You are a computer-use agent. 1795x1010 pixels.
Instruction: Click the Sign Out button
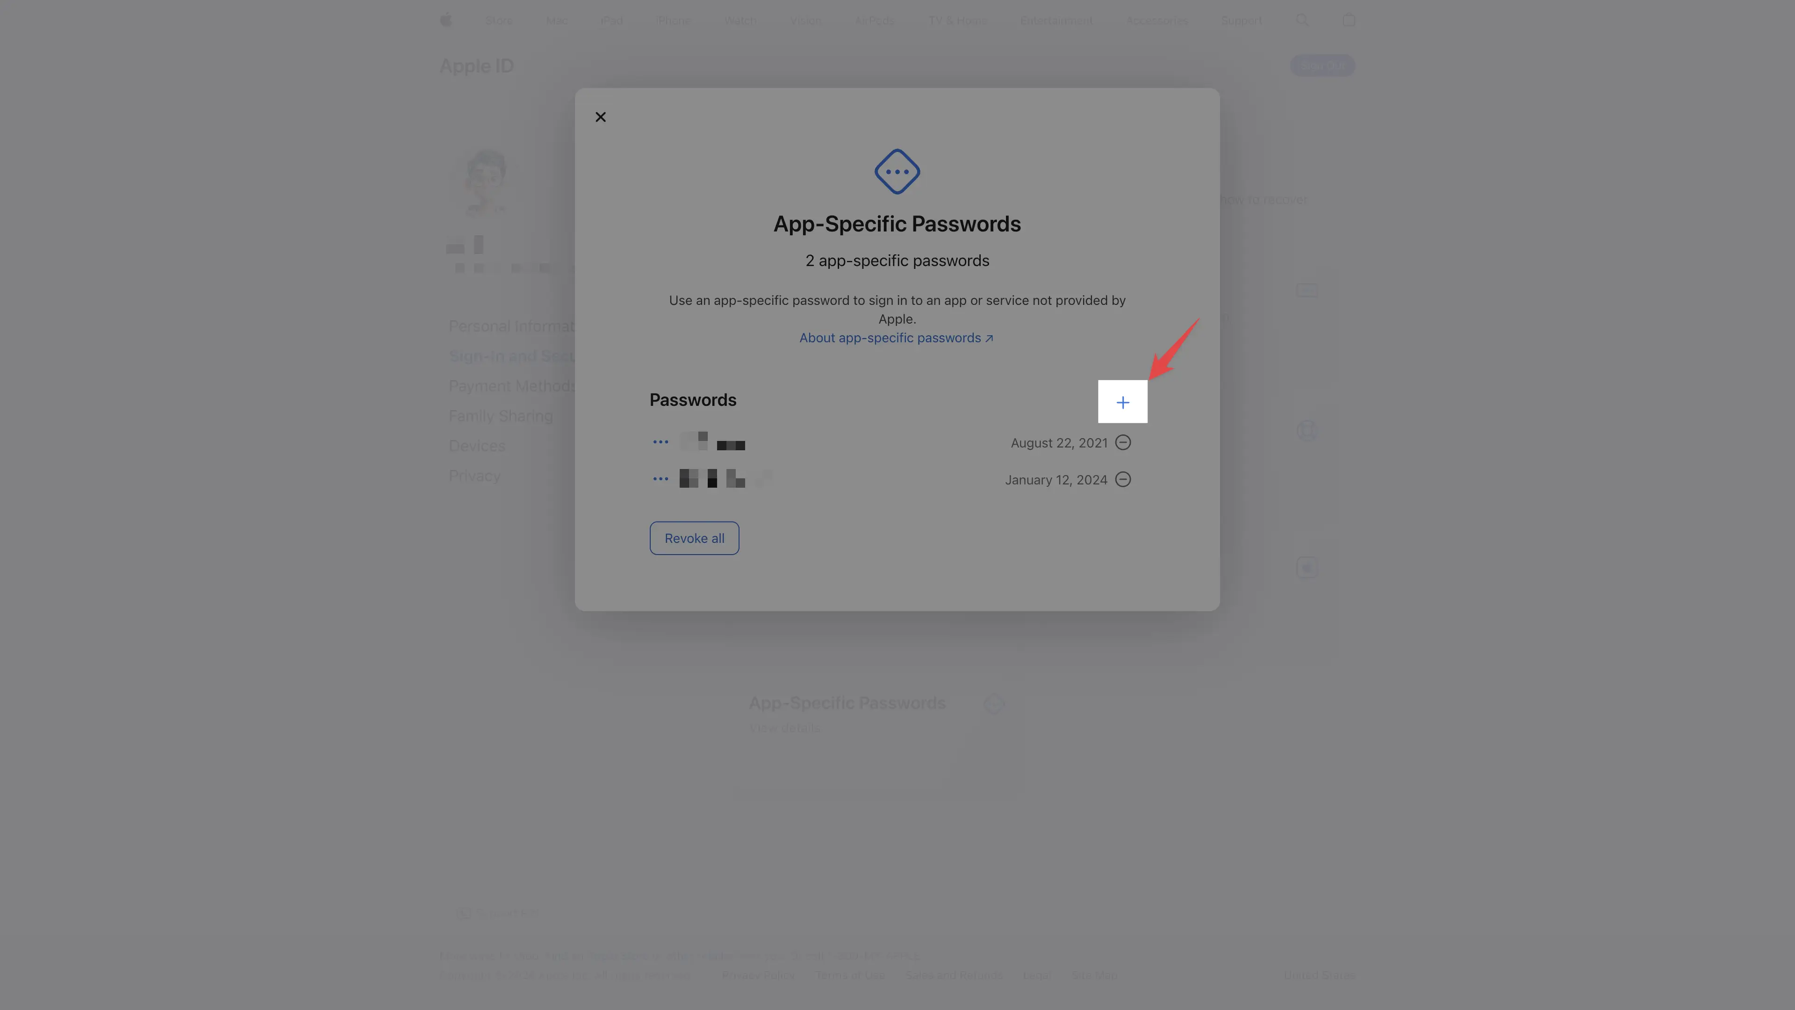1322,66
